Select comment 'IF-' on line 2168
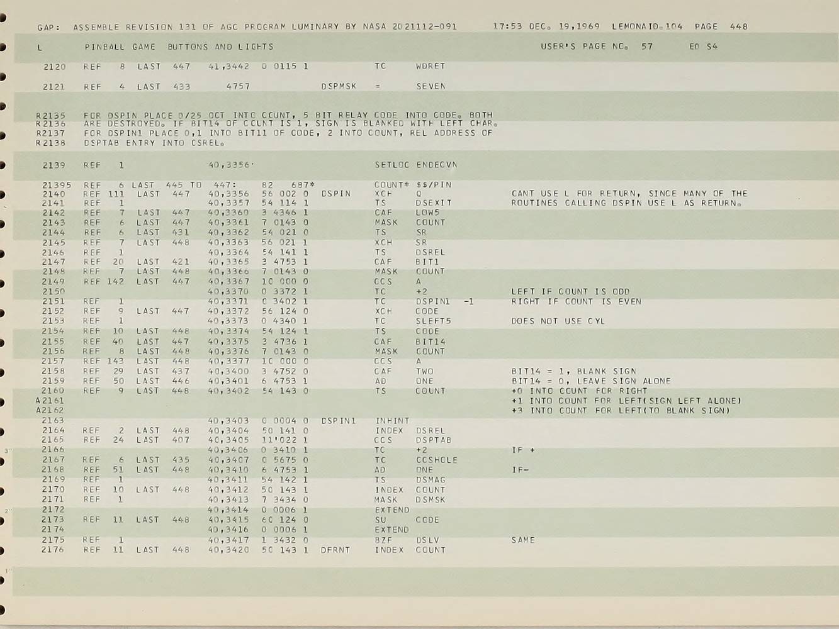 520,470
